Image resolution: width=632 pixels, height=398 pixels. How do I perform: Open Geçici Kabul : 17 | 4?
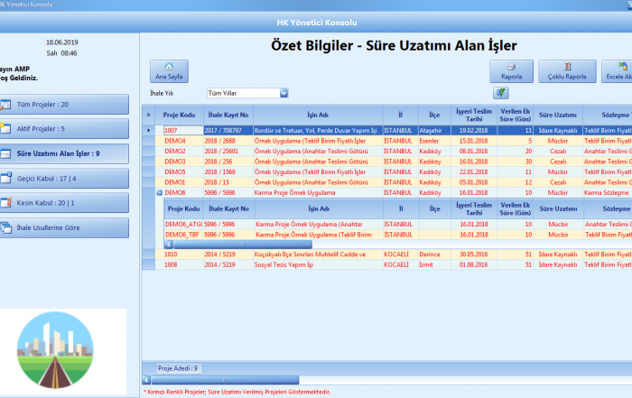click(x=70, y=179)
